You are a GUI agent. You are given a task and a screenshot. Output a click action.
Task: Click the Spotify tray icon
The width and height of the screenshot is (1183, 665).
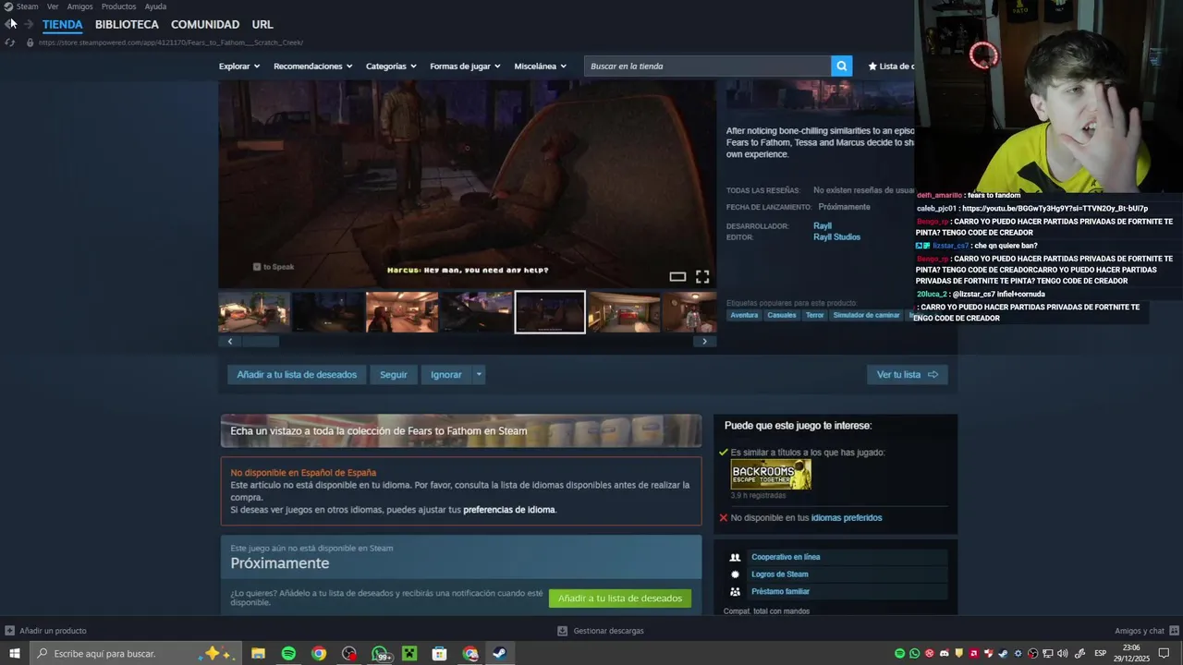pyautogui.click(x=899, y=654)
